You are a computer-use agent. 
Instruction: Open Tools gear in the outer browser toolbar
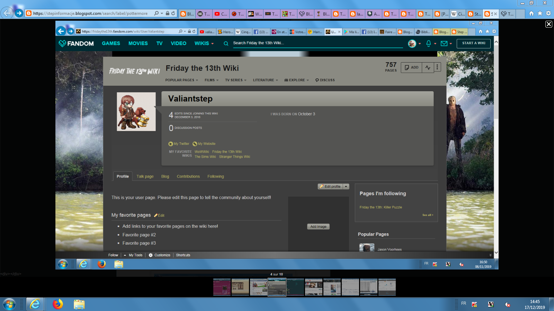(548, 13)
